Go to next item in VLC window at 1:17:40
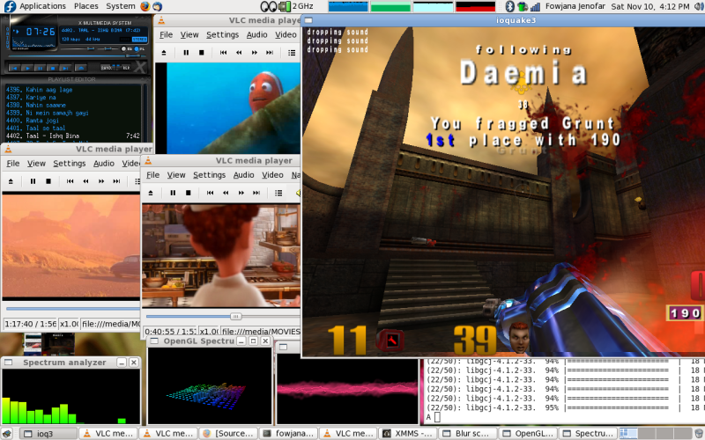705x440 pixels. (116, 181)
